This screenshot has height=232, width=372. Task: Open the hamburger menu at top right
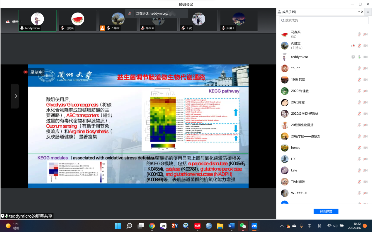[x=368, y=12]
